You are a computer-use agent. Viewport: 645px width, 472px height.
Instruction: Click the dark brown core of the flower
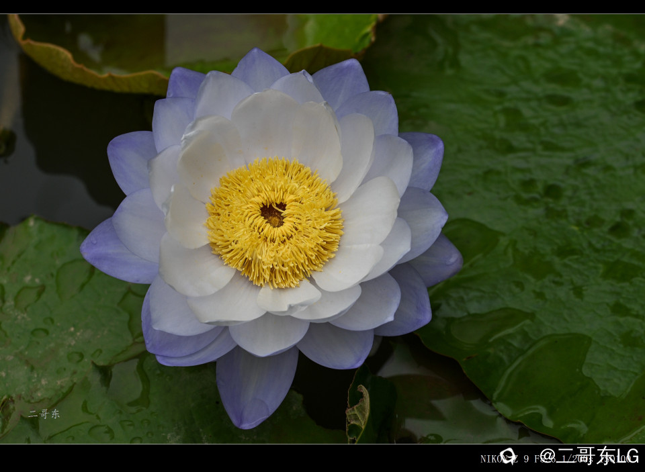[x=273, y=215]
